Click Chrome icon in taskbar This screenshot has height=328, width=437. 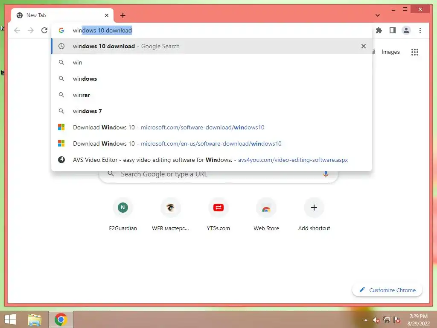click(x=61, y=319)
